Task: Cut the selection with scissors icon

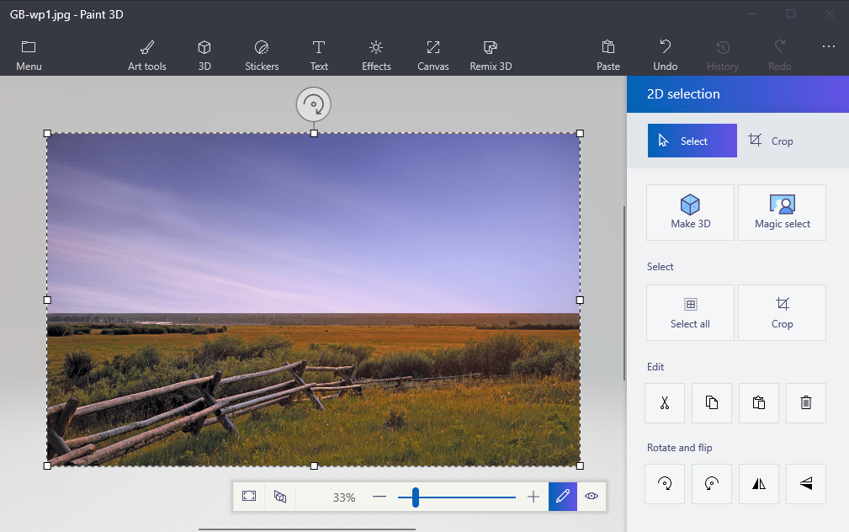Action: 665,403
